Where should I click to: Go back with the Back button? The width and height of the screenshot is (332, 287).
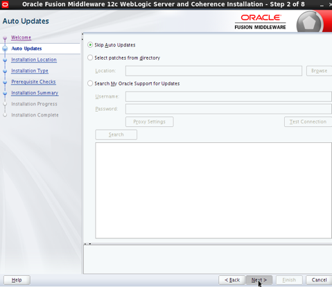pyautogui.click(x=232, y=280)
